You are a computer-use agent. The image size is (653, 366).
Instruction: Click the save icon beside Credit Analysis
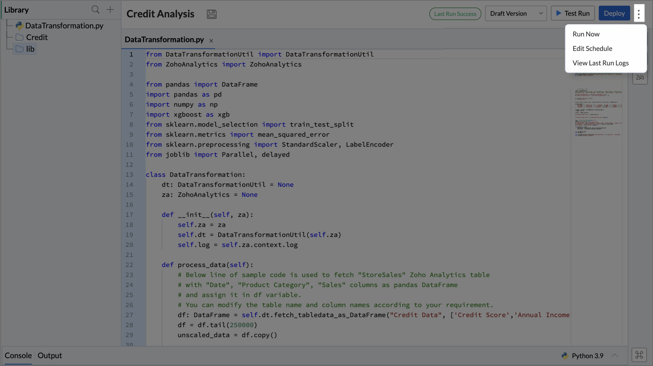tap(212, 14)
